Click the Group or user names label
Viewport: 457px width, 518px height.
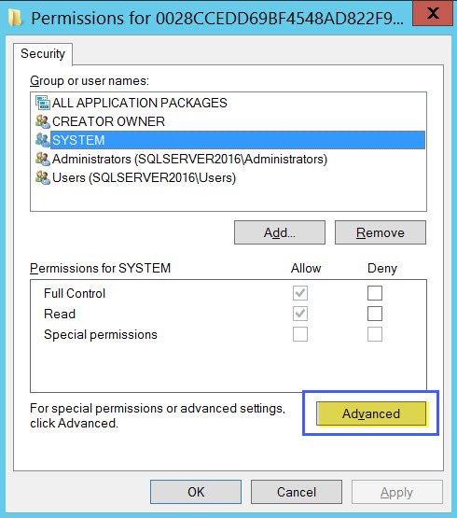90,80
